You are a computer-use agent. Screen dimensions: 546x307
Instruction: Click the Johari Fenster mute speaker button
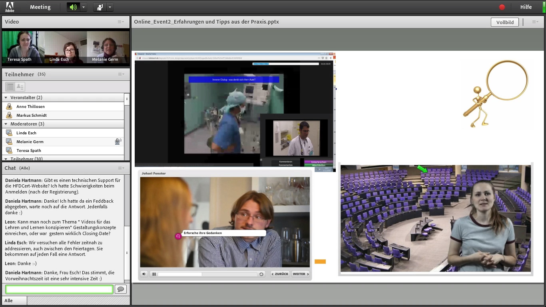[x=144, y=274]
